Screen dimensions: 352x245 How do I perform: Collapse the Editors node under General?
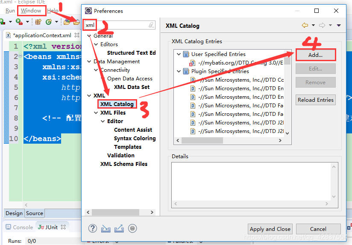click(96, 44)
